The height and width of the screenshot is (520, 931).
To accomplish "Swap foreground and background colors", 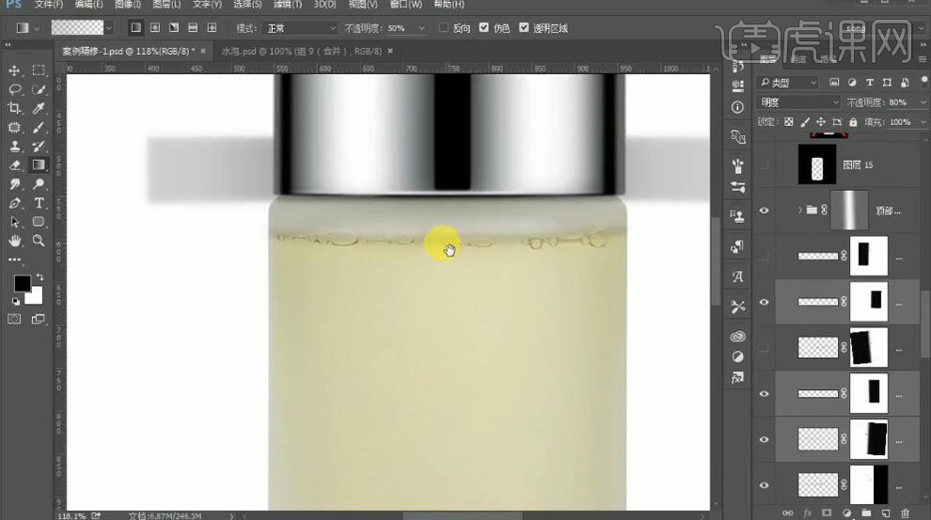I will [x=39, y=276].
